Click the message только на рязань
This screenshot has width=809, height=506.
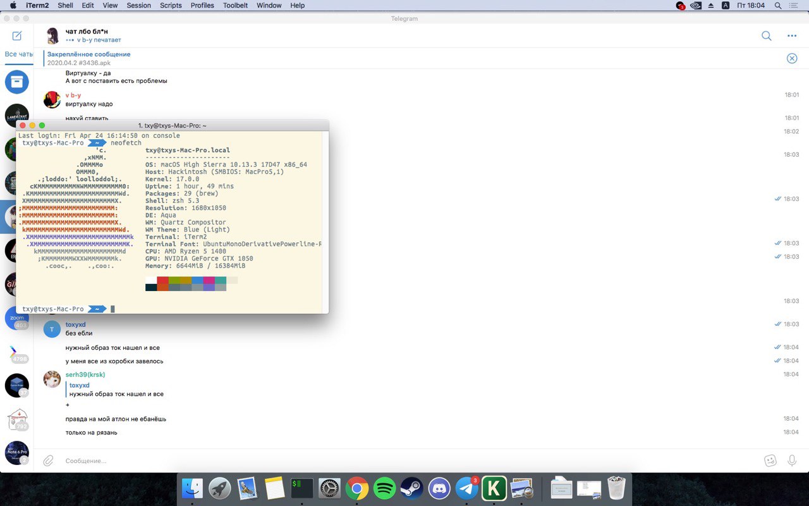pos(91,432)
